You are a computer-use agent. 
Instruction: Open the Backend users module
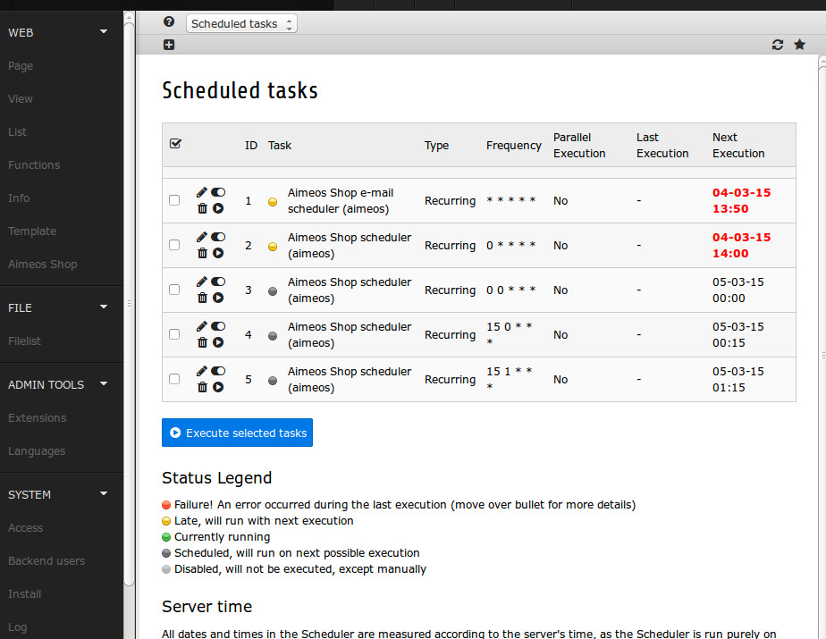coord(46,561)
